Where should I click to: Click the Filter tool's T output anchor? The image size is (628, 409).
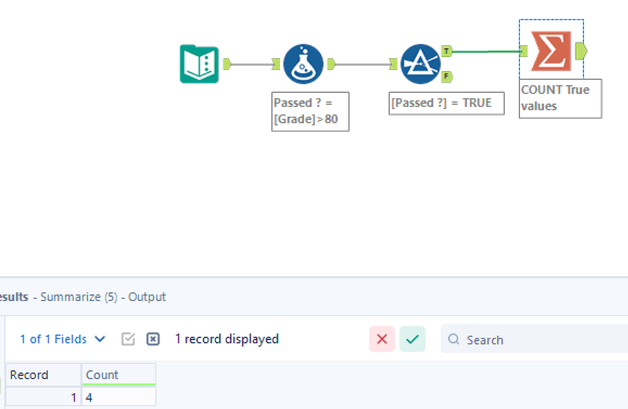pyautogui.click(x=447, y=51)
